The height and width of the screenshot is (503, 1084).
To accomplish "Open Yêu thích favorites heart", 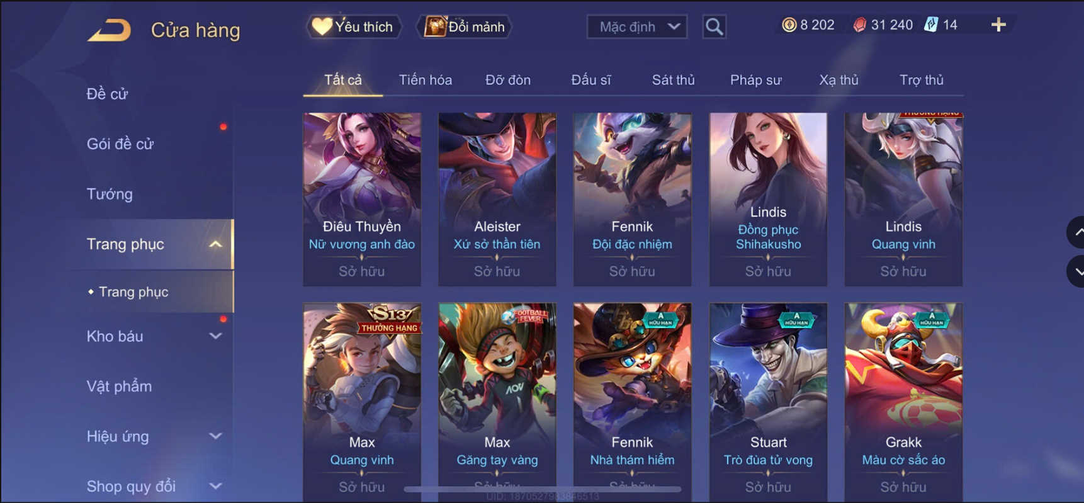I will point(354,26).
